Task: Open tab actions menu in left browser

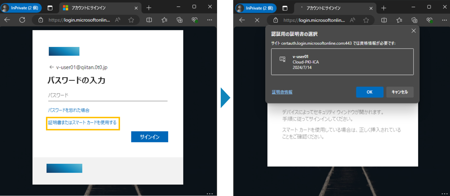Action: coord(50,8)
